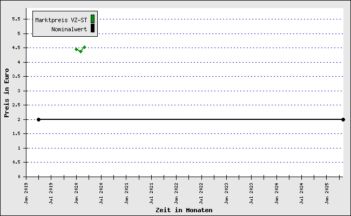The width and height of the screenshot is (351, 216).
Task: Select the lowest green diamond data point
Action: [x=80, y=52]
